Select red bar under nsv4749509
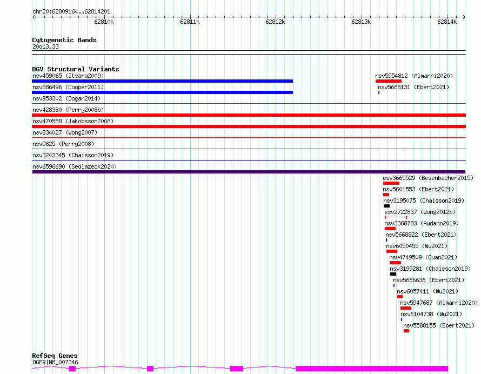The width and height of the screenshot is (481, 374). [x=396, y=263]
